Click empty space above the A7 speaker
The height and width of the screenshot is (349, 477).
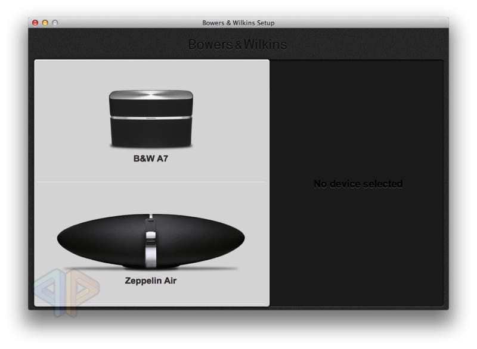[151, 73]
